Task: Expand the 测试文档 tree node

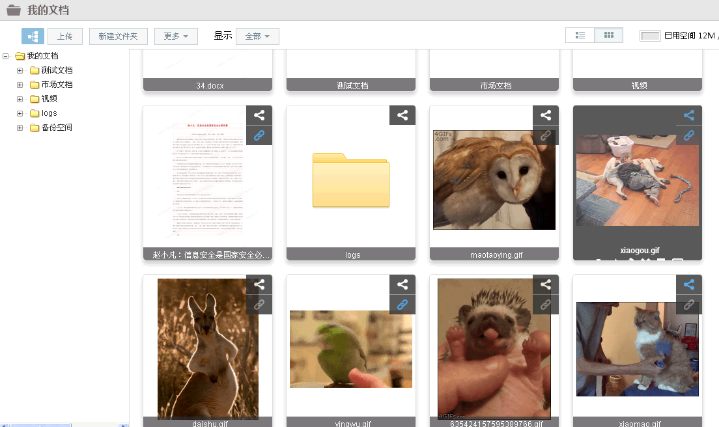Action: [20, 70]
